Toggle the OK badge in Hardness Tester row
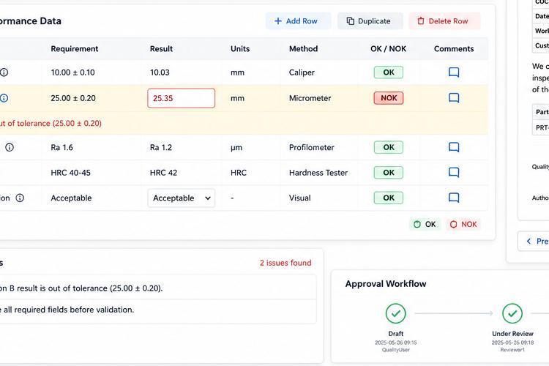Viewport: 549px width, 366px height. (388, 173)
